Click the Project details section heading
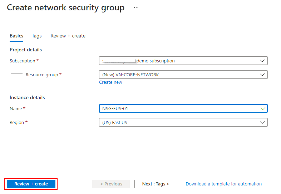The image size is (281, 194). pos(26,50)
